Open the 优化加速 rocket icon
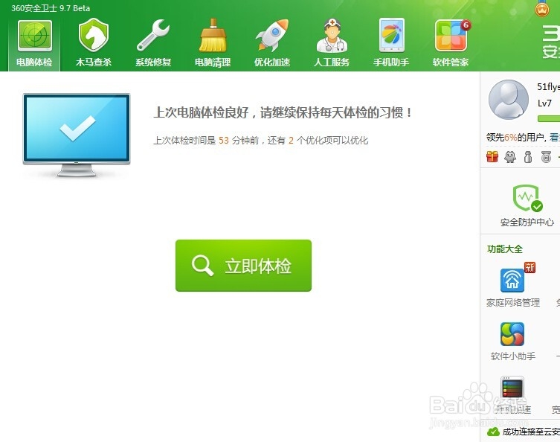Screen dimensions: 560x442 (272, 35)
